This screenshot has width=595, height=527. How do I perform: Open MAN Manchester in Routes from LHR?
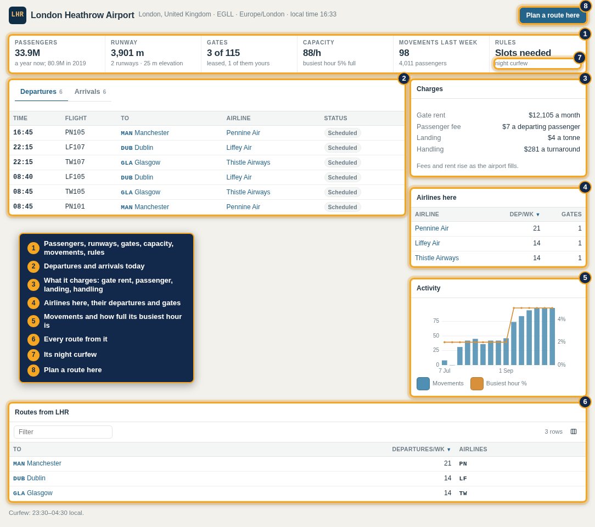click(37, 463)
